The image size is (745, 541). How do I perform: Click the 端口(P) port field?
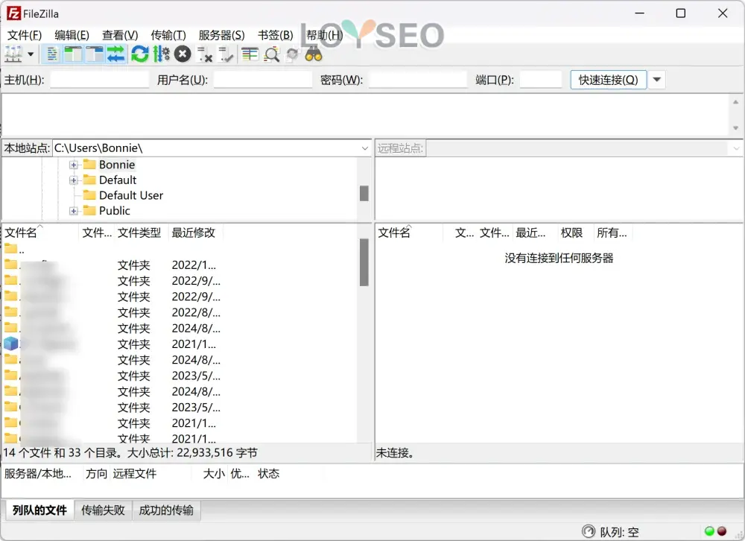click(x=541, y=80)
